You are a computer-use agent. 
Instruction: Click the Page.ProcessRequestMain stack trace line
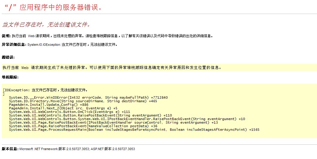click(134, 130)
